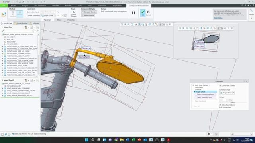The width and height of the screenshot is (255, 143).
Task: Open the Annotate ribbon tab
Action: click(x=55, y=6)
